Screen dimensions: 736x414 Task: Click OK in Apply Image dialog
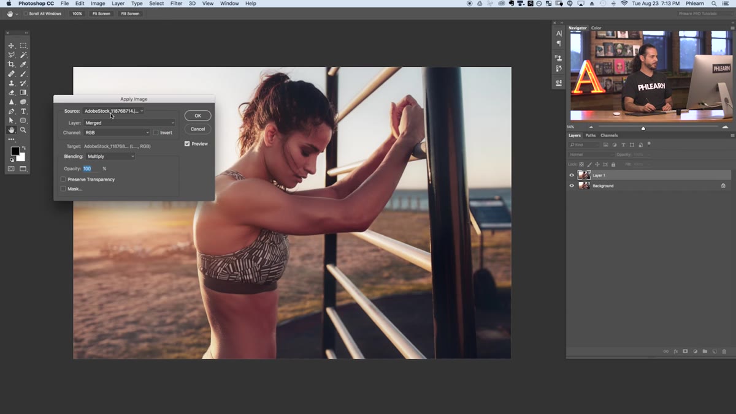(x=197, y=116)
